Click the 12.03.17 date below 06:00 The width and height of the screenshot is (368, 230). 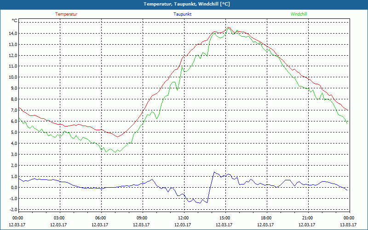pyautogui.click(x=100, y=224)
